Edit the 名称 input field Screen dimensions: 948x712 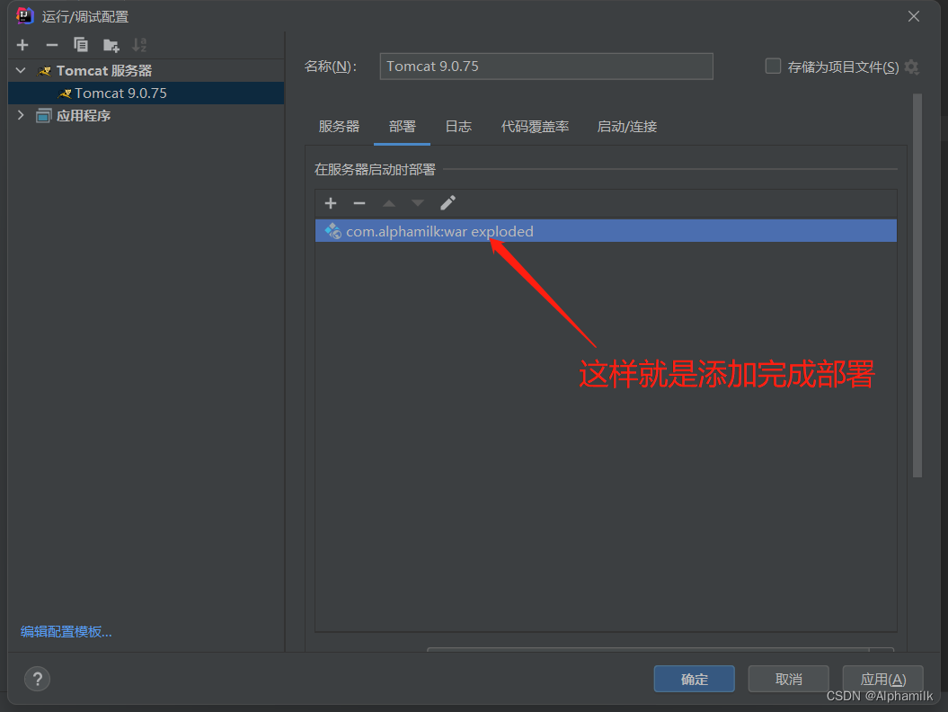[x=546, y=66]
